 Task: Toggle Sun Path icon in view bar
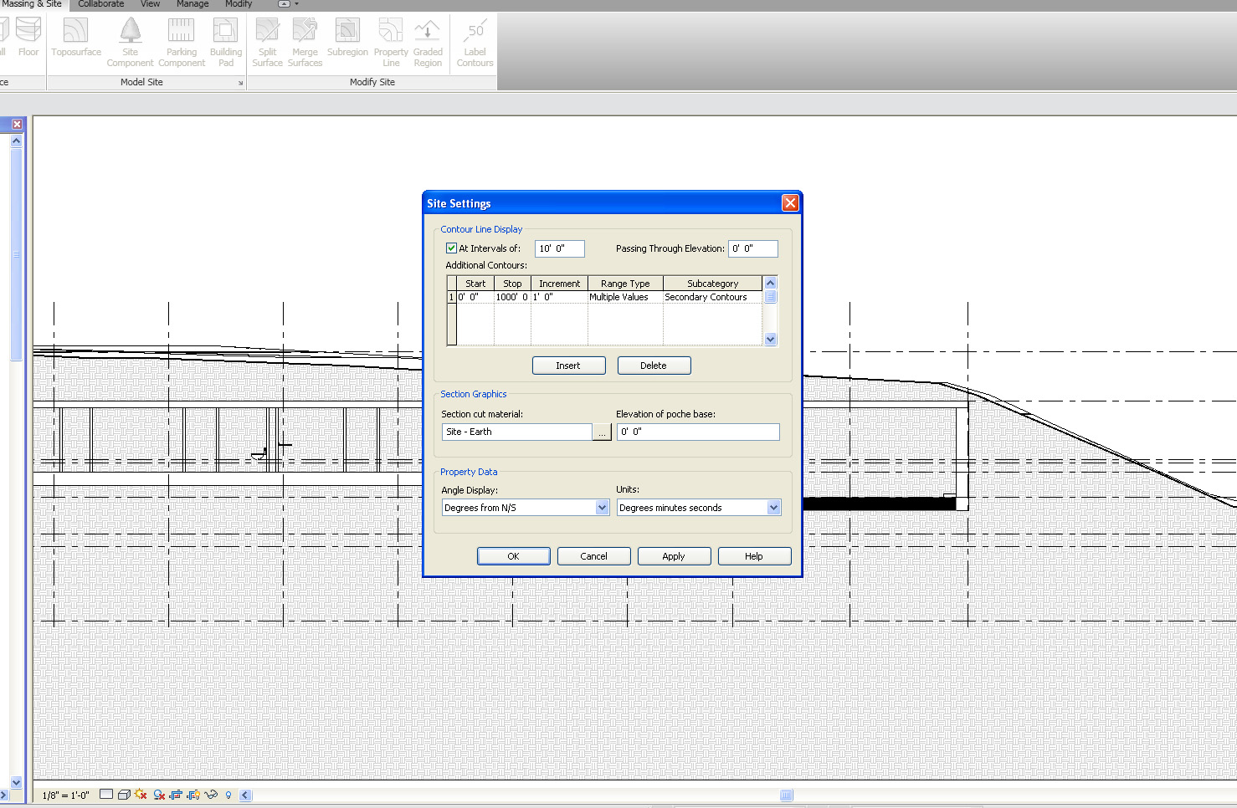click(x=140, y=795)
